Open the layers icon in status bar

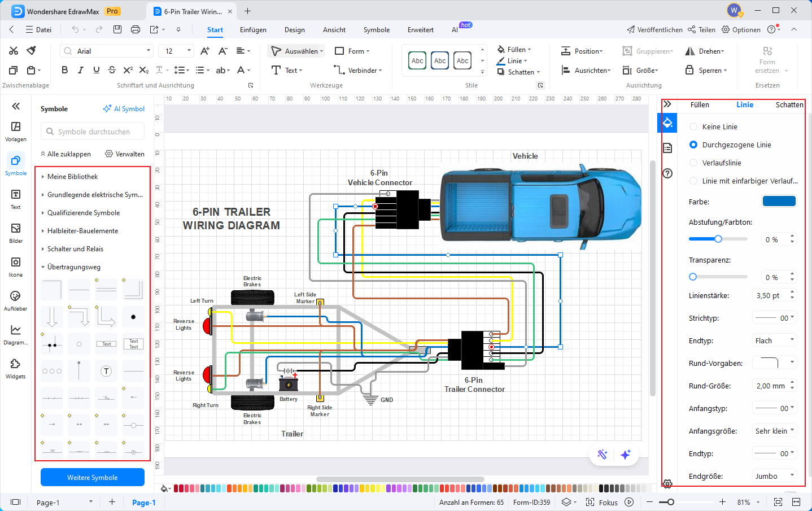566,502
